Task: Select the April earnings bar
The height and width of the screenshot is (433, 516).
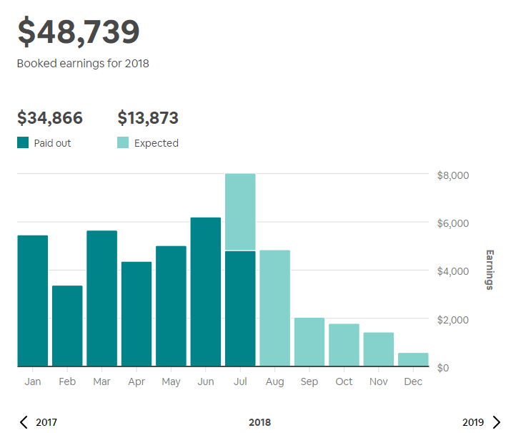Action: coord(137,314)
